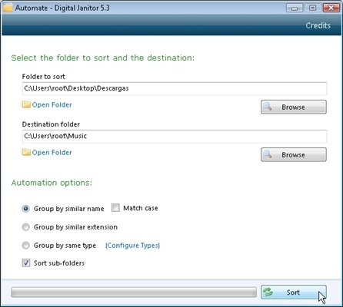Screen dimensions: 343x307
Task: Click the Folder to sort path field
Action: coord(175,88)
